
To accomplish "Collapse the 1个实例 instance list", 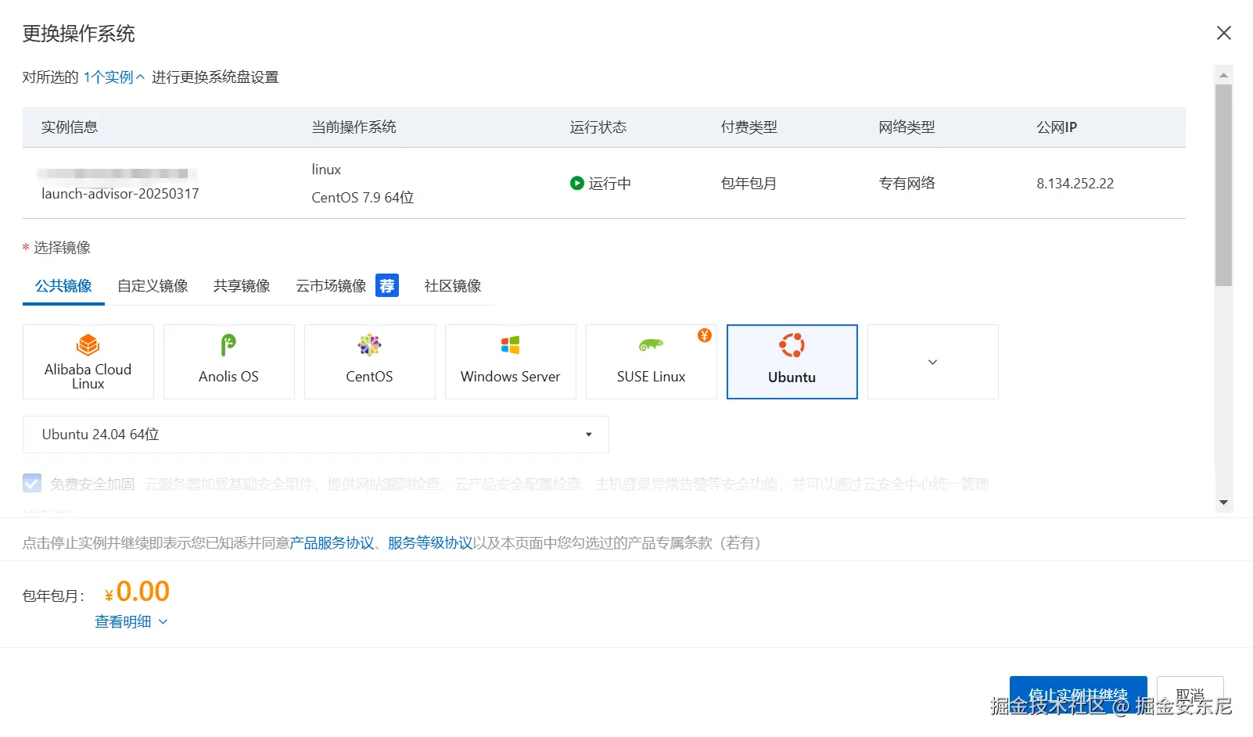I will click(114, 77).
